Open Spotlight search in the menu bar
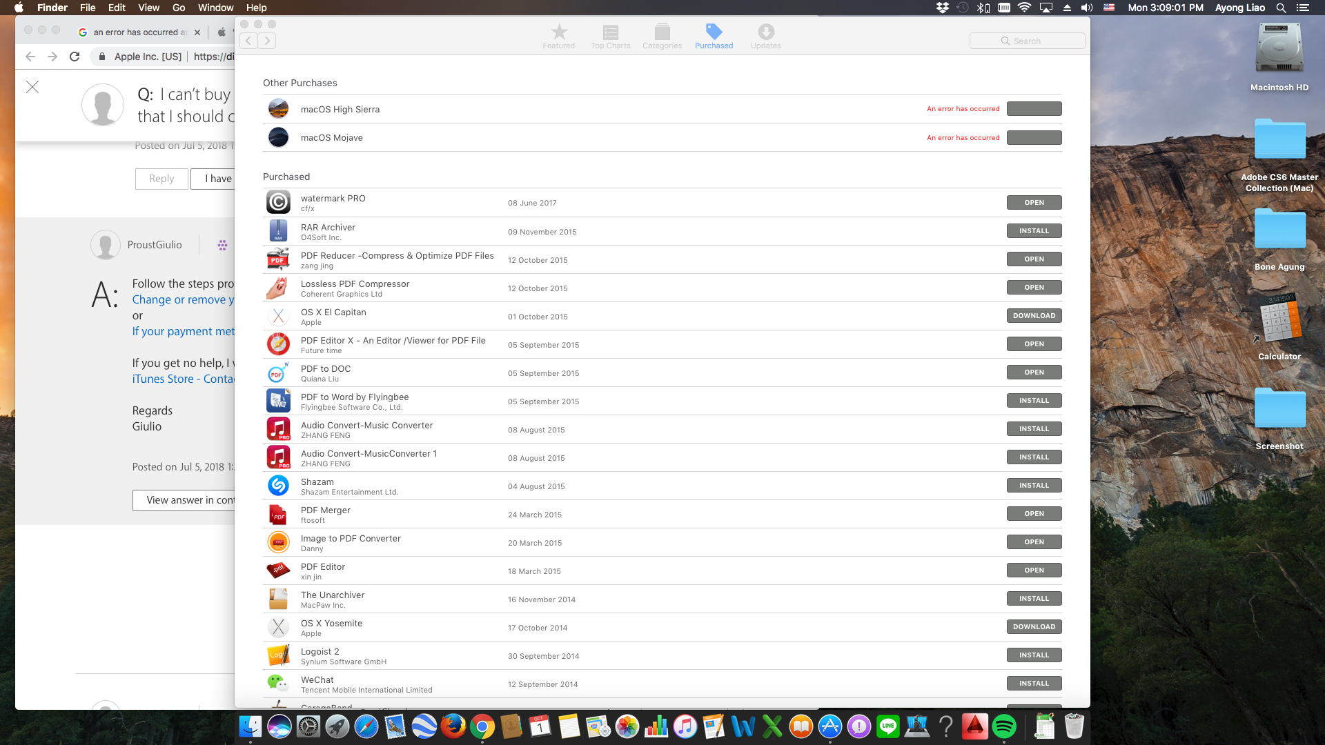Screen dimensions: 1325x745 [1281, 8]
